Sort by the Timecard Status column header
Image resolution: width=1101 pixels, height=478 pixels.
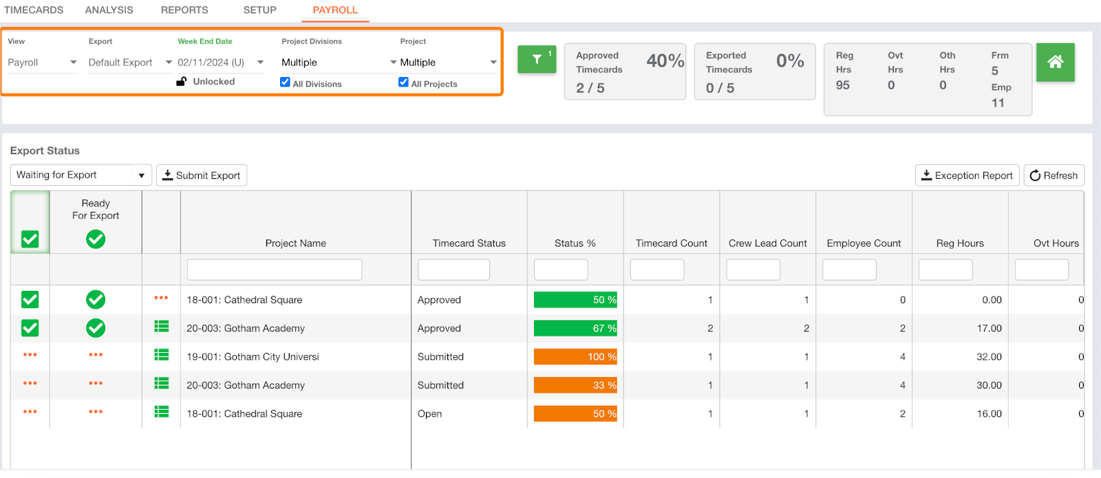pyautogui.click(x=469, y=243)
